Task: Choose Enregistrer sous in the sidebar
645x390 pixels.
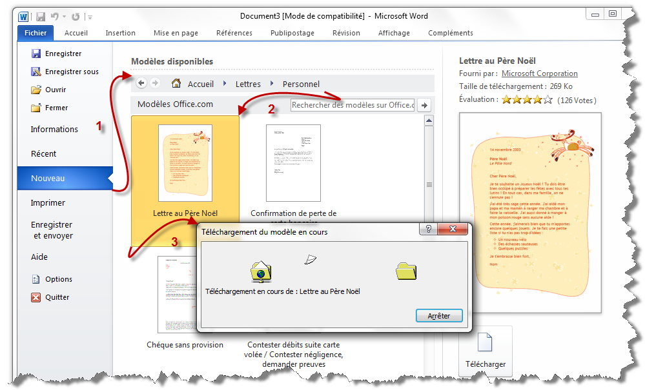Action: [x=65, y=72]
